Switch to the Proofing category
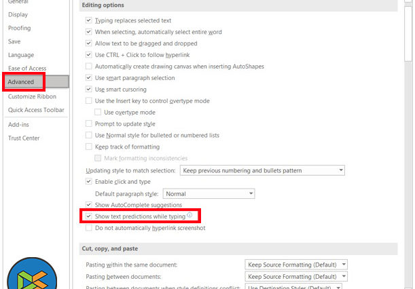Image resolution: width=415 pixels, height=289 pixels. click(19, 28)
